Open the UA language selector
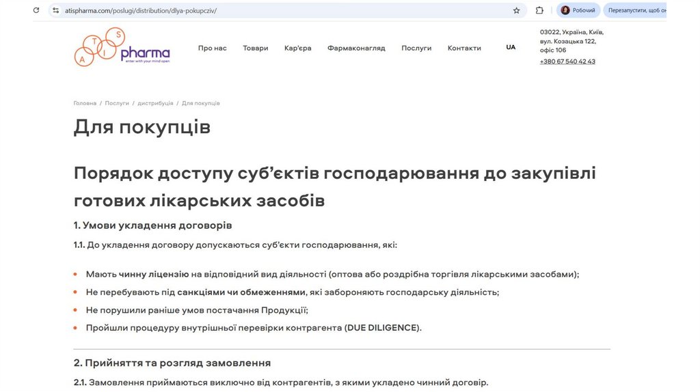The width and height of the screenshot is (700, 392). (x=511, y=47)
